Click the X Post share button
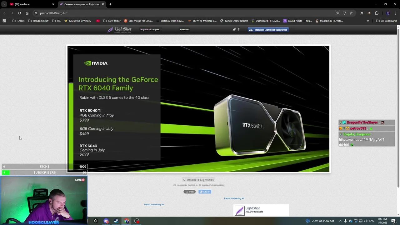The height and width of the screenshot is (225, 400). point(189,192)
